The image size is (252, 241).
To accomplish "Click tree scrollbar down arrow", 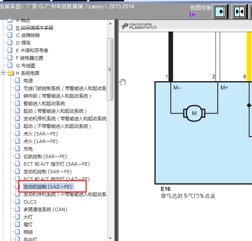I will tap(110, 238).
